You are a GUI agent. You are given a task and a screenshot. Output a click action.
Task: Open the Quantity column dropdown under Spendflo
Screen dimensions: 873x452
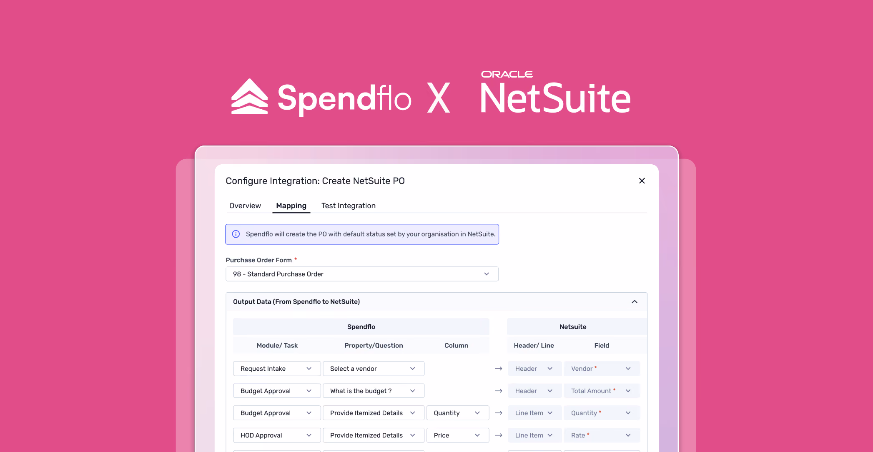coord(458,413)
